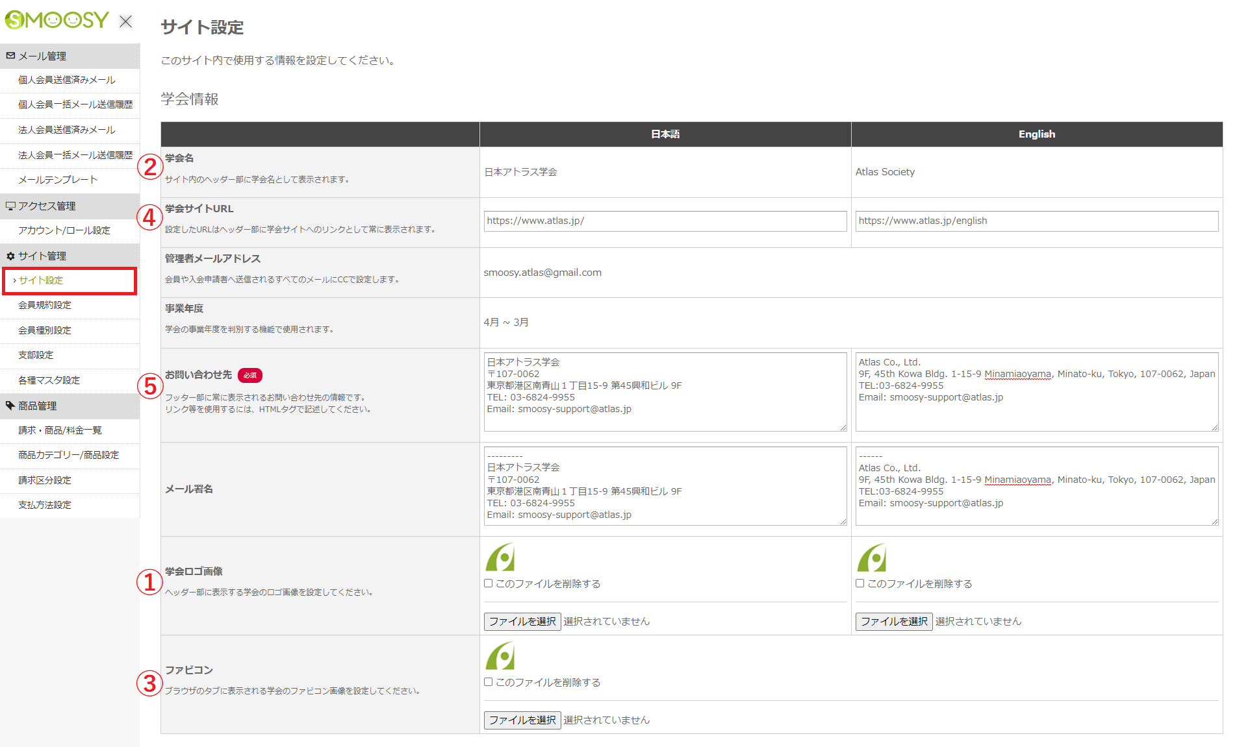Click the サイト管理 section header
Image resolution: width=1237 pixels, height=747 pixels.
(70, 256)
